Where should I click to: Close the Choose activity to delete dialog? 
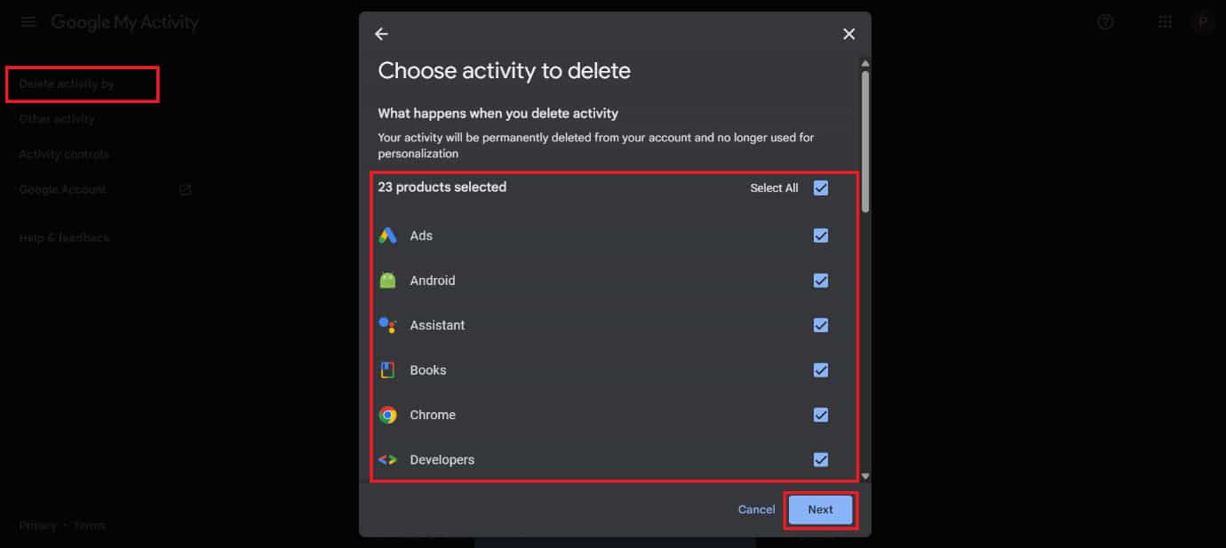[848, 34]
